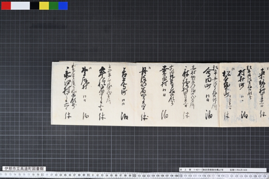Viewport: 269px width, 179px height.
Task: Select the green color patch
Action: point(54,6)
